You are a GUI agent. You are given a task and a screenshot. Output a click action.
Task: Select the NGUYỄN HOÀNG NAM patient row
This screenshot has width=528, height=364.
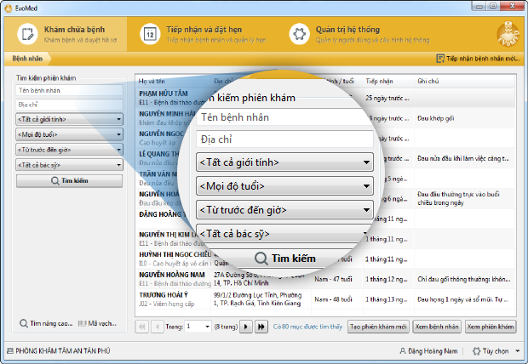point(325,279)
